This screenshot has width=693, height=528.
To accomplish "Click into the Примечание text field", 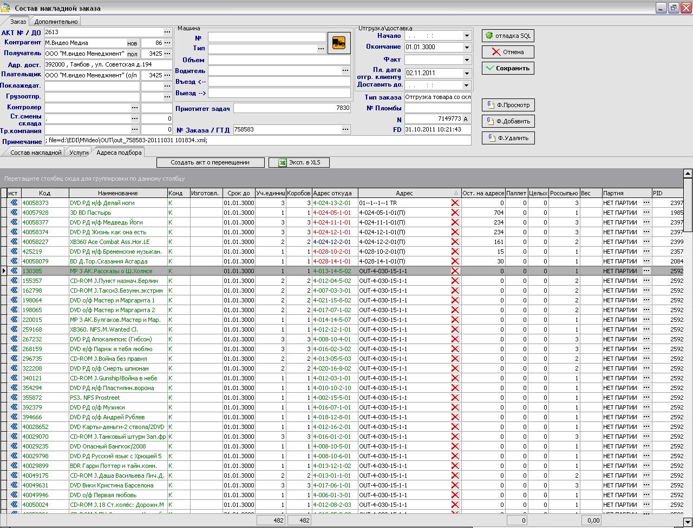I will pyautogui.click(x=257, y=141).
